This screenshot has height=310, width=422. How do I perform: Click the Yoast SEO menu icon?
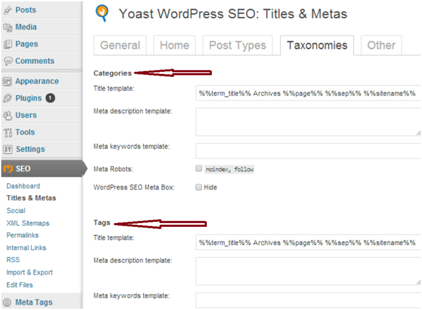click(8, 169)
